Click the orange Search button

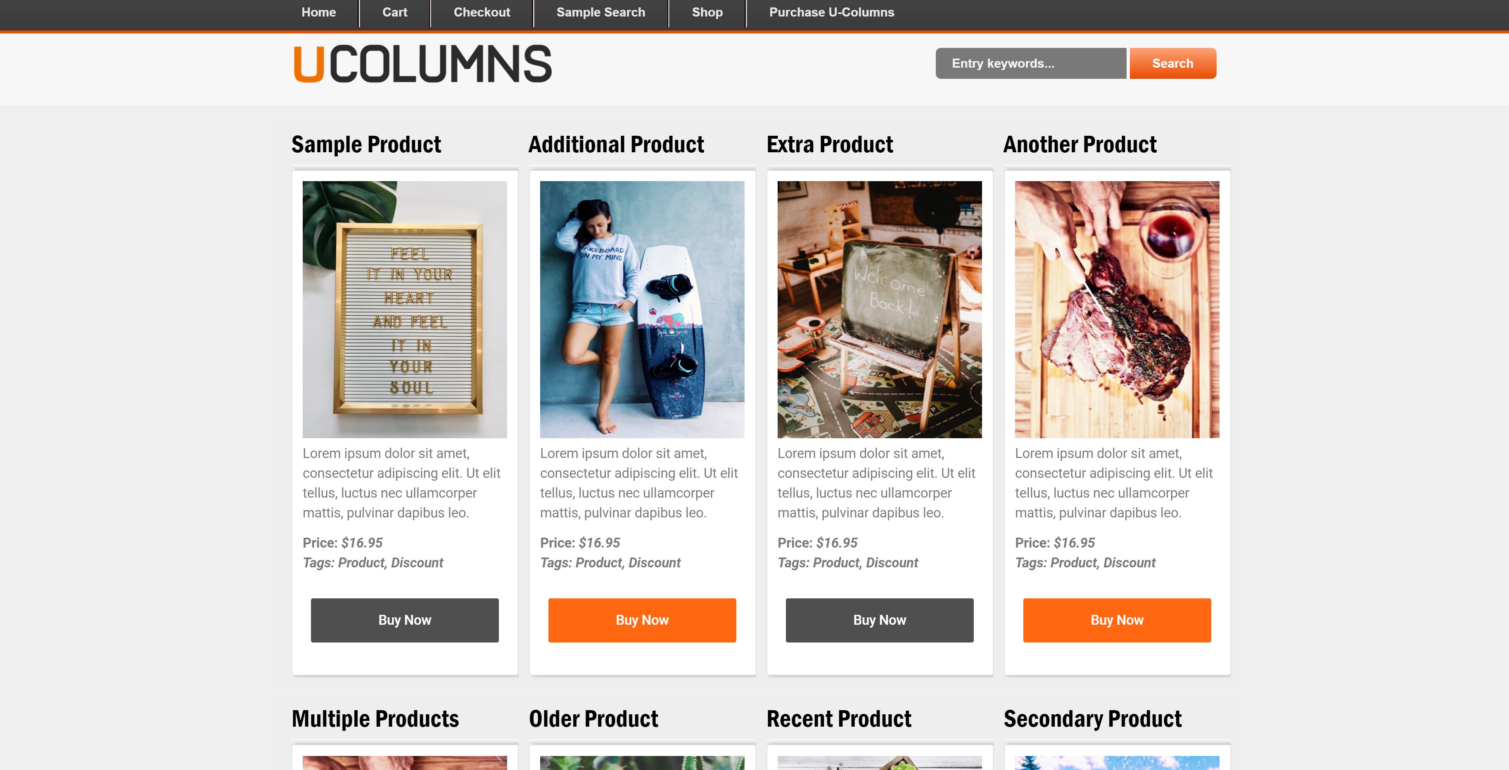(x=1172, y=63)
